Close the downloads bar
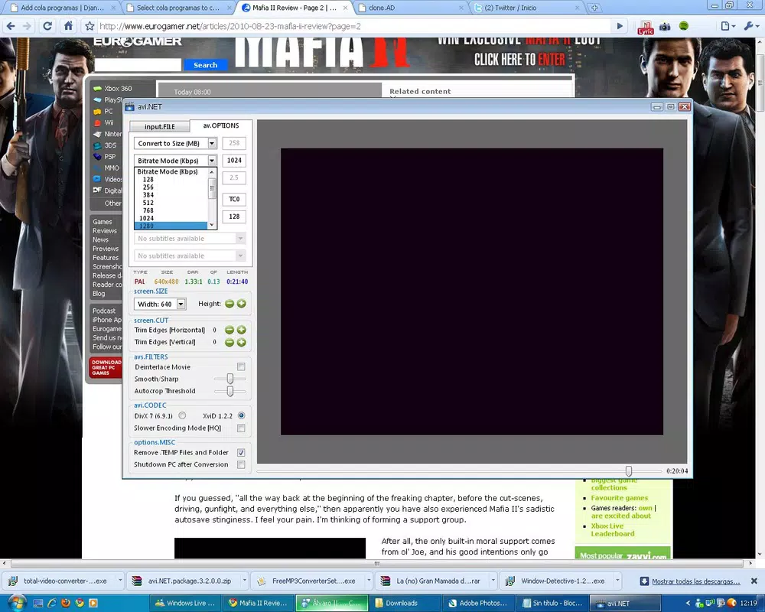The image size is (765, 612). pyautogui.click(x=754, y=581)
